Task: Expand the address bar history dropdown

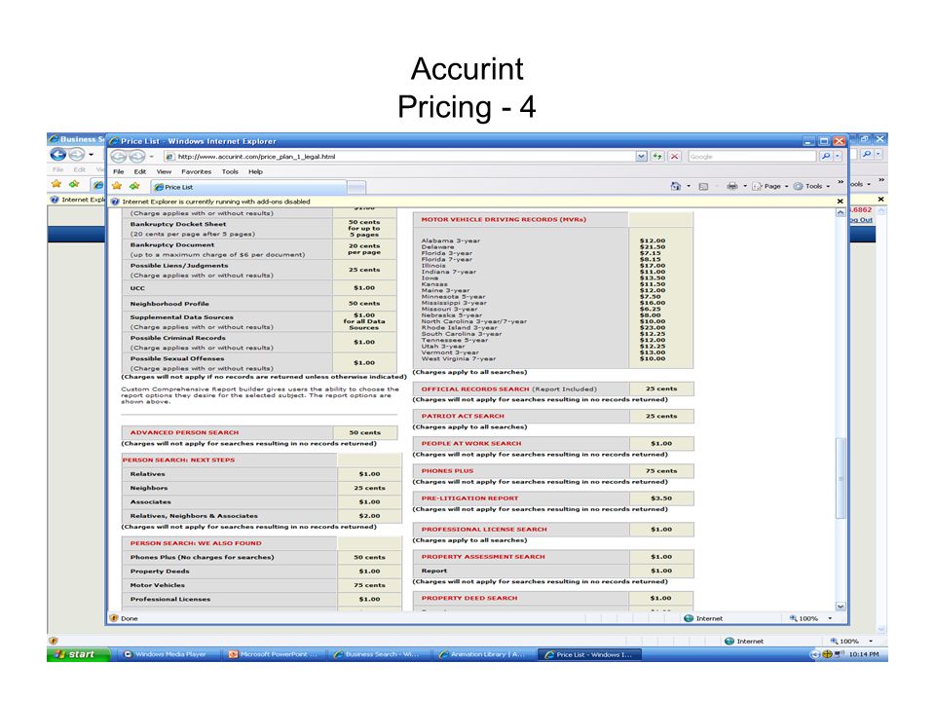Action: (641, 156)
